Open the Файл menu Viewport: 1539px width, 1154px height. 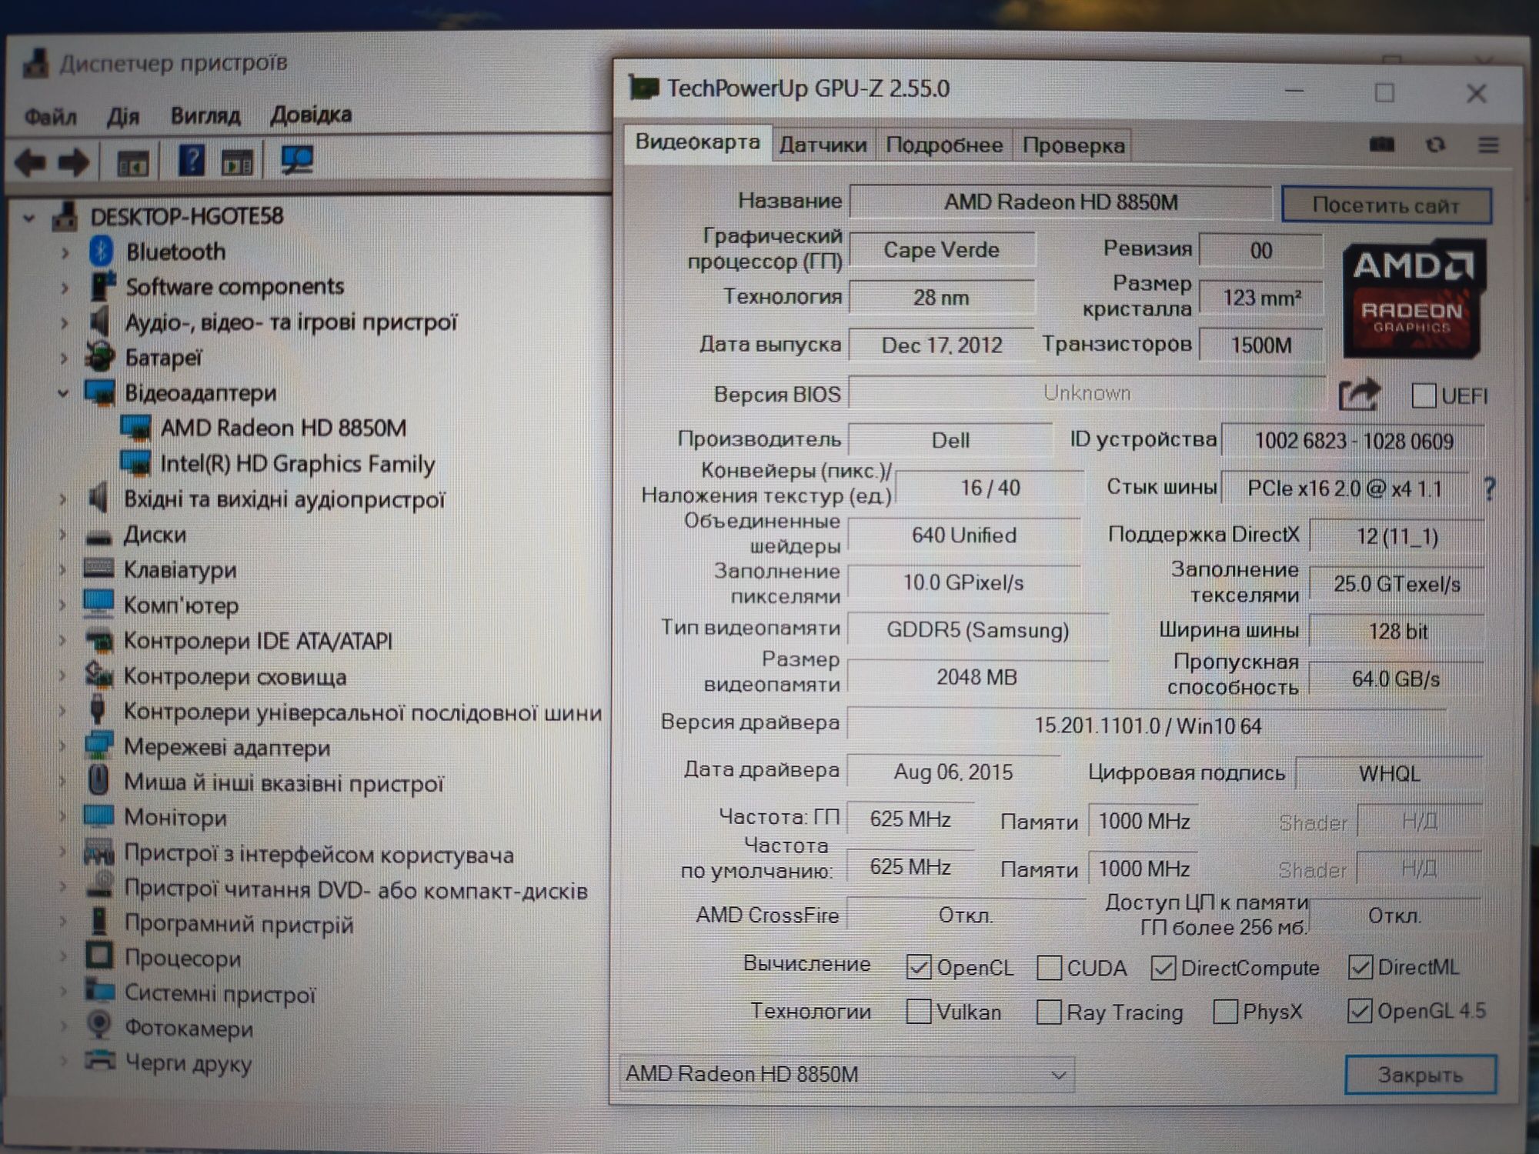(x=51, y=117)
